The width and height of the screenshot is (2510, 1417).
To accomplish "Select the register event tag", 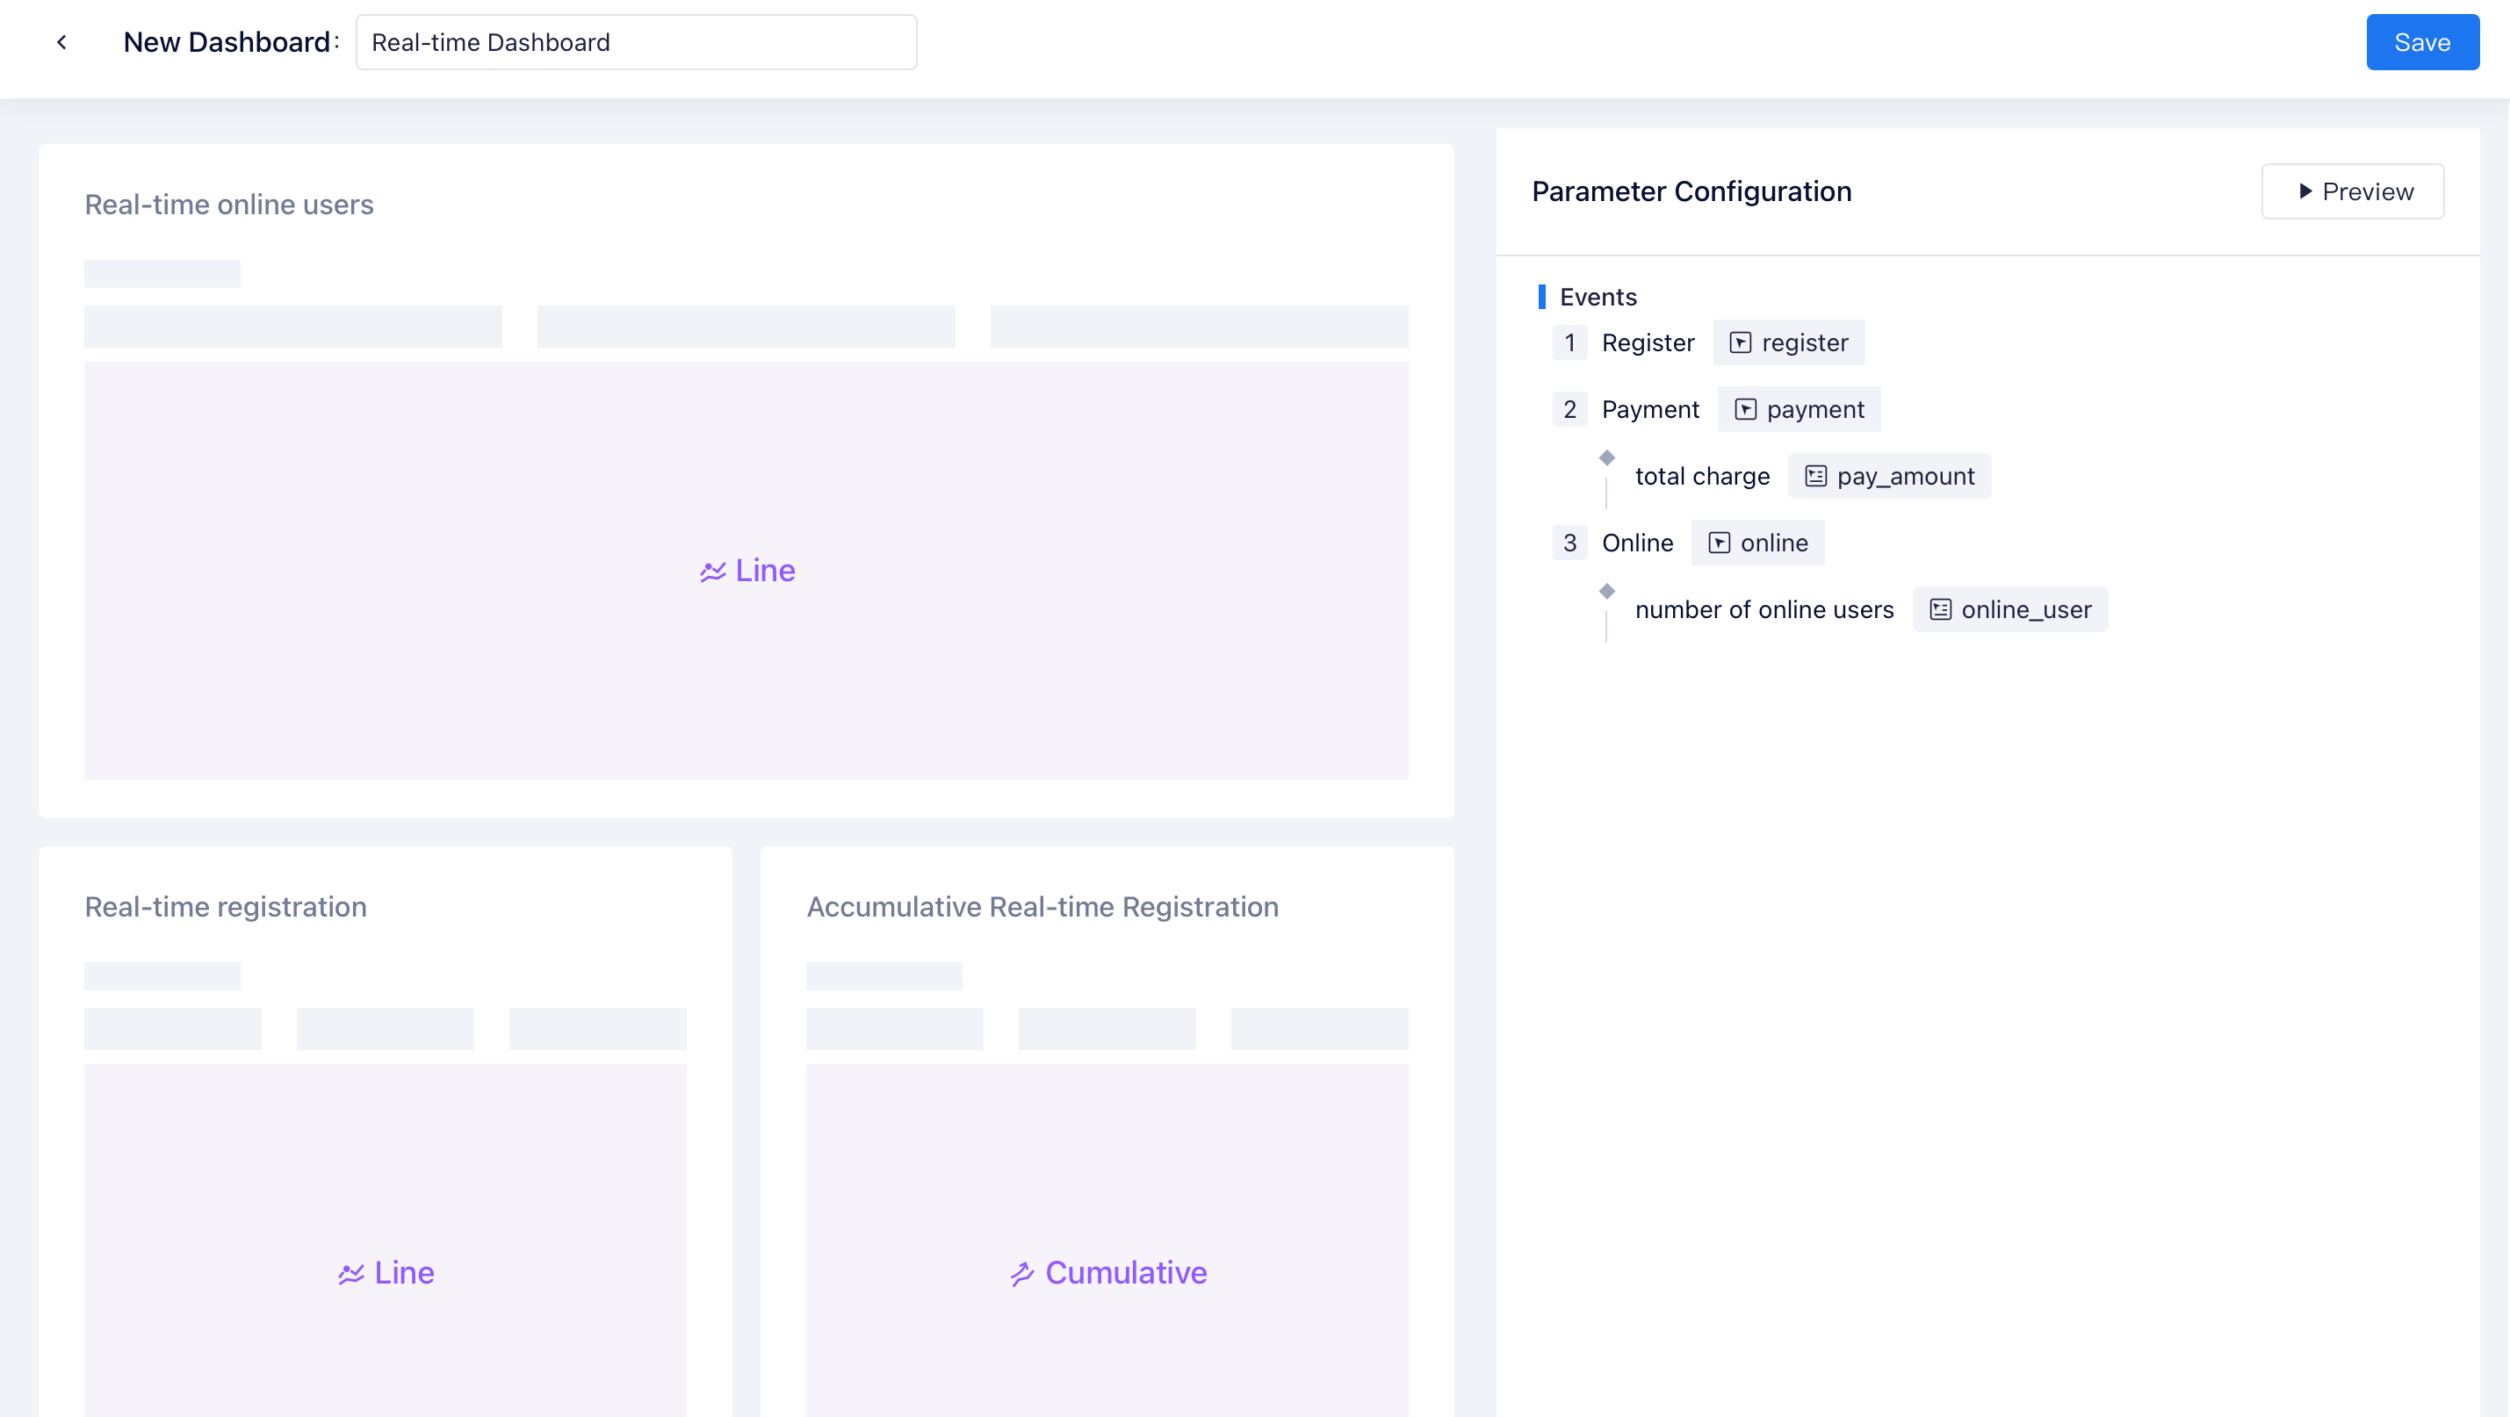I will tap(1789, 342).
